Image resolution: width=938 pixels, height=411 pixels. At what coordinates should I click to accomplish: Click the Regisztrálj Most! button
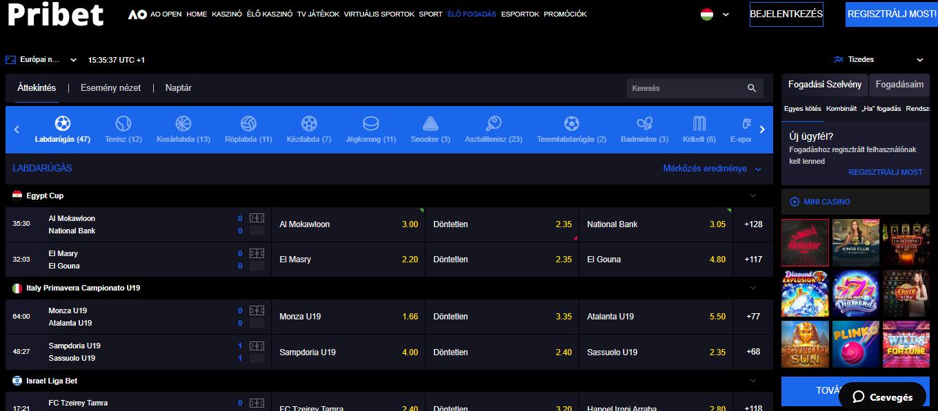coord(892,14)
